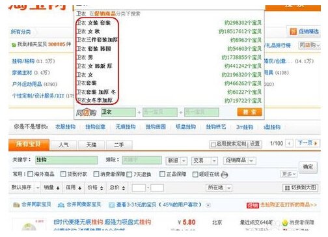328x237 pixels.
Task: Select the 所有宝贝 tab
Action: tap(29, 144)
